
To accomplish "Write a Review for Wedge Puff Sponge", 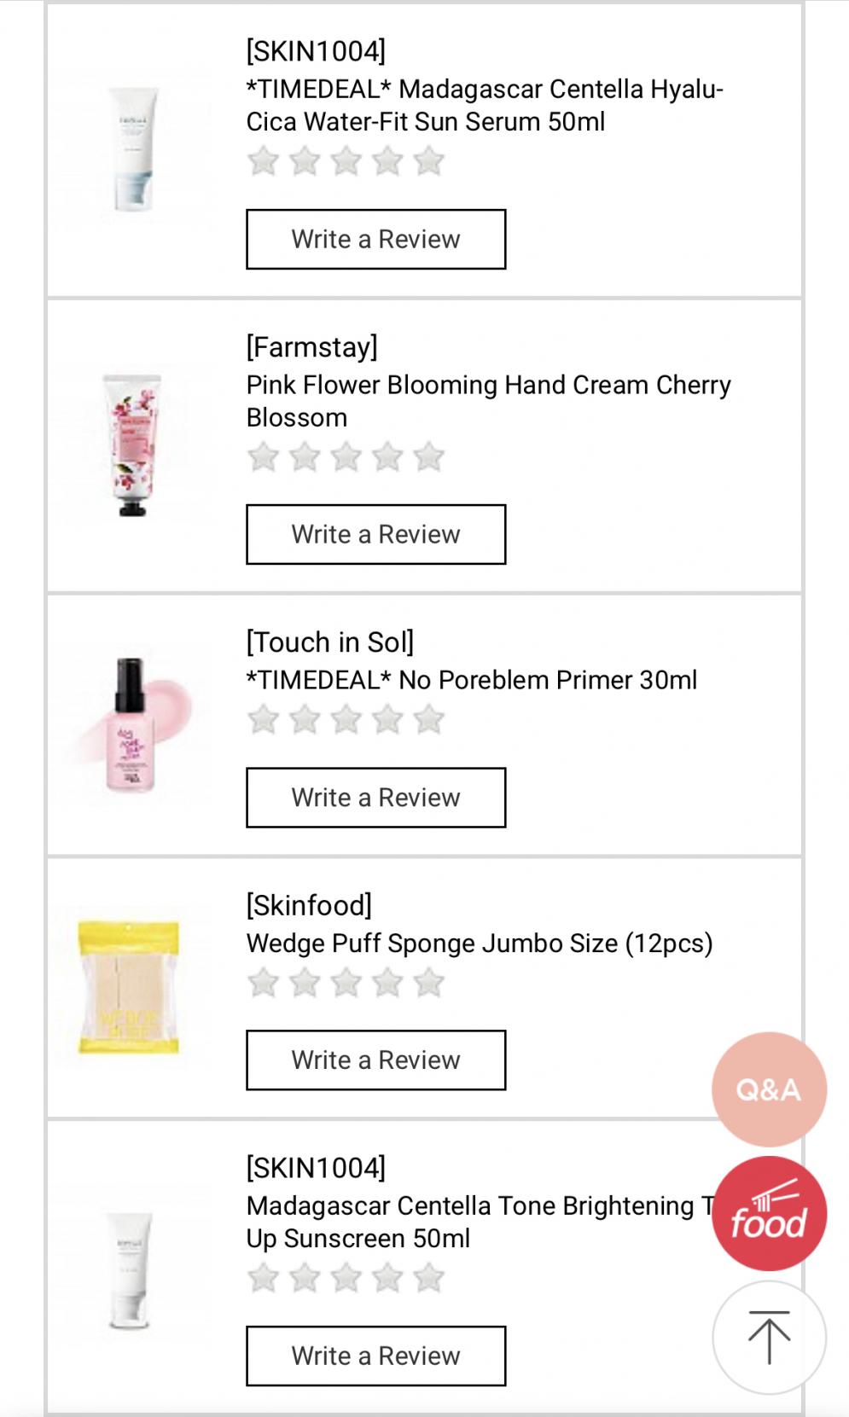I will coord(375,1060).
